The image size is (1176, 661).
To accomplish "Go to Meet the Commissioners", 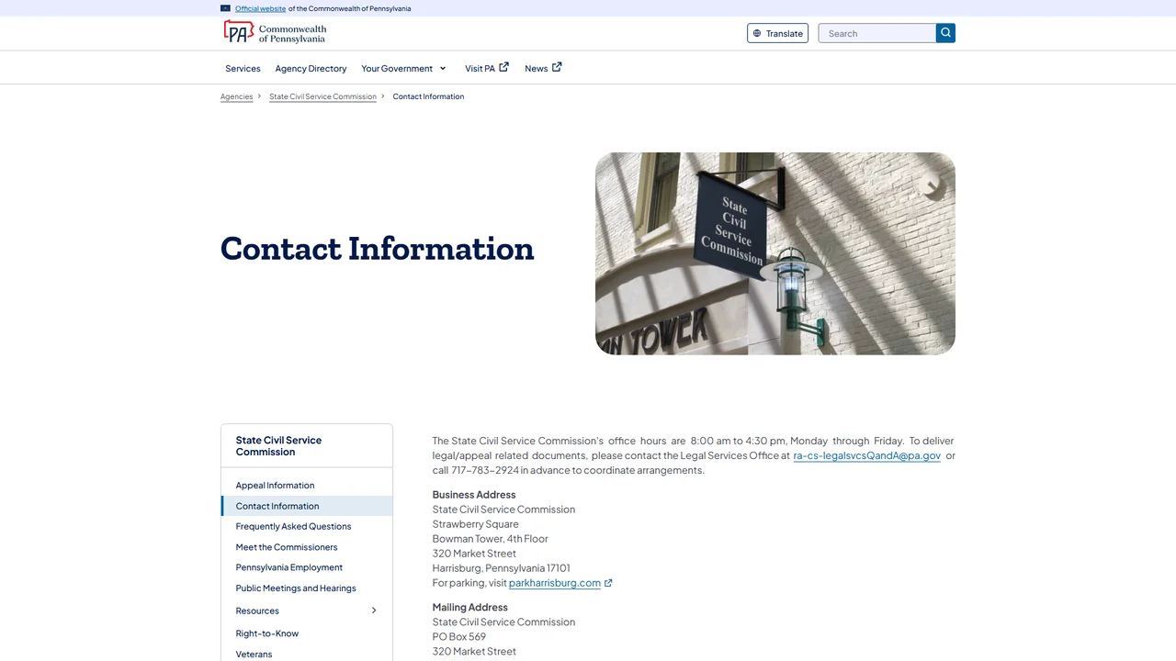I will click(x=287, y=547).
